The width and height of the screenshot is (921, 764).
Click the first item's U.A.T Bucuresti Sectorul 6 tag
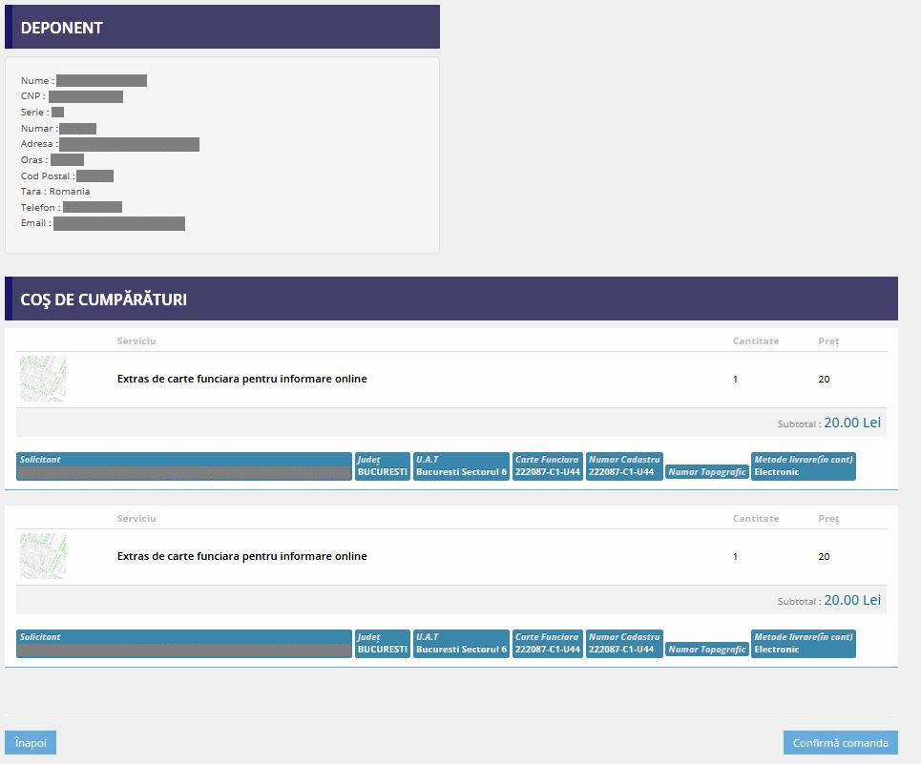[x=461, y=466]
